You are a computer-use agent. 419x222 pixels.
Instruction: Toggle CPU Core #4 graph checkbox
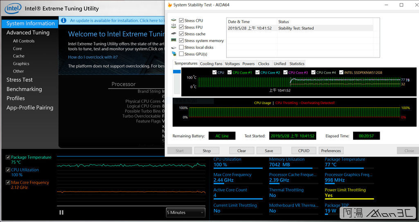click(313, 72)
